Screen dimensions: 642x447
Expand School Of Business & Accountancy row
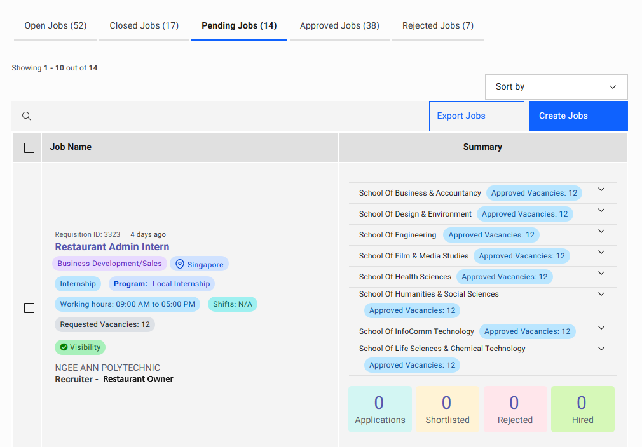(601, 190)
